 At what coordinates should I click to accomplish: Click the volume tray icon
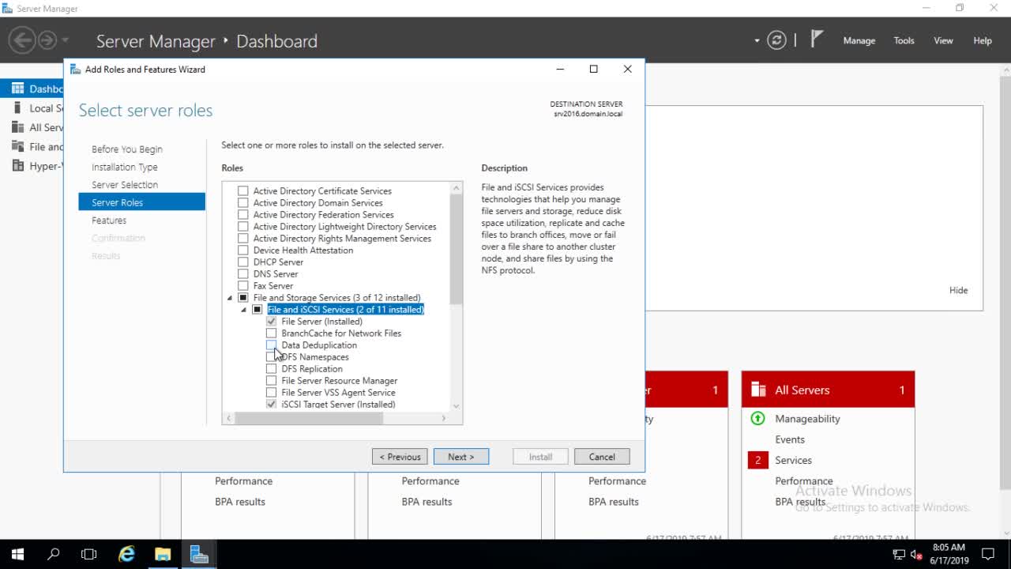coord(916,554)
